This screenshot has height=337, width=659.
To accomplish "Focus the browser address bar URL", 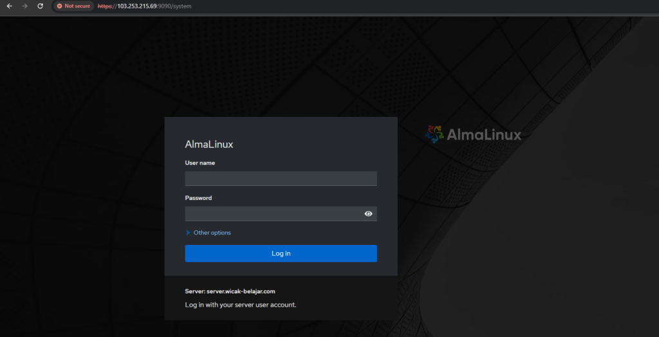I will (145, 6).
